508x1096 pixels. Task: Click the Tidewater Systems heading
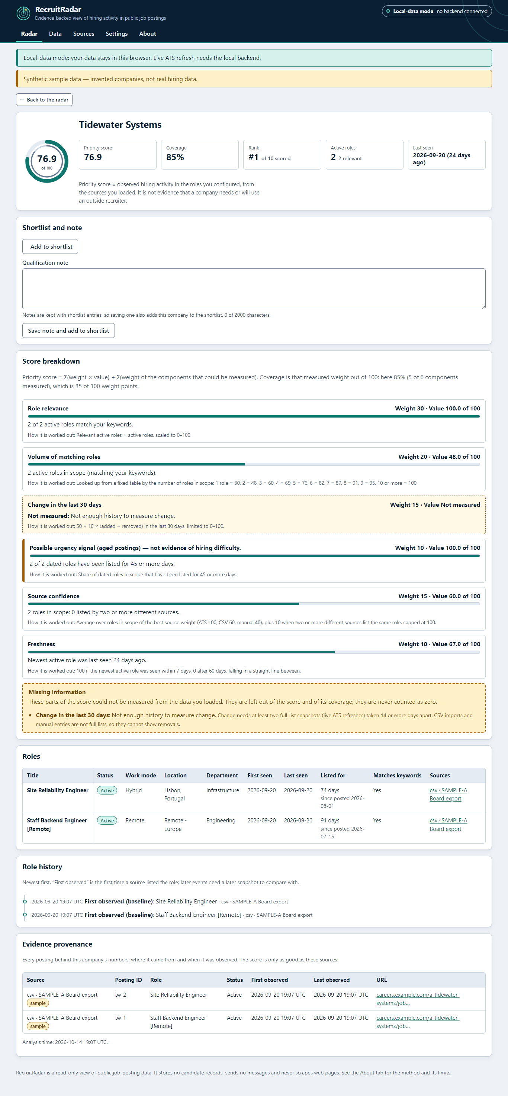(x=120, y=125)
